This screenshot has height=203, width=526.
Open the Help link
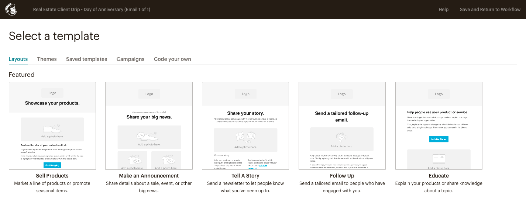(x=443, y=10)
